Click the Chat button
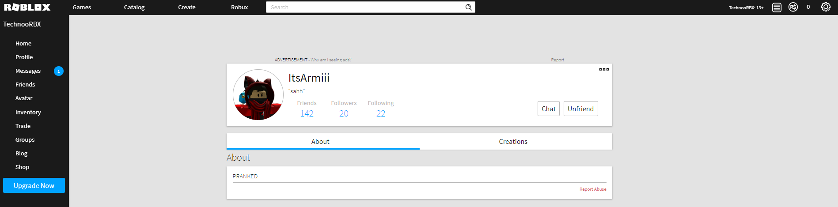The image size is (838, 207). coord(549,109)
